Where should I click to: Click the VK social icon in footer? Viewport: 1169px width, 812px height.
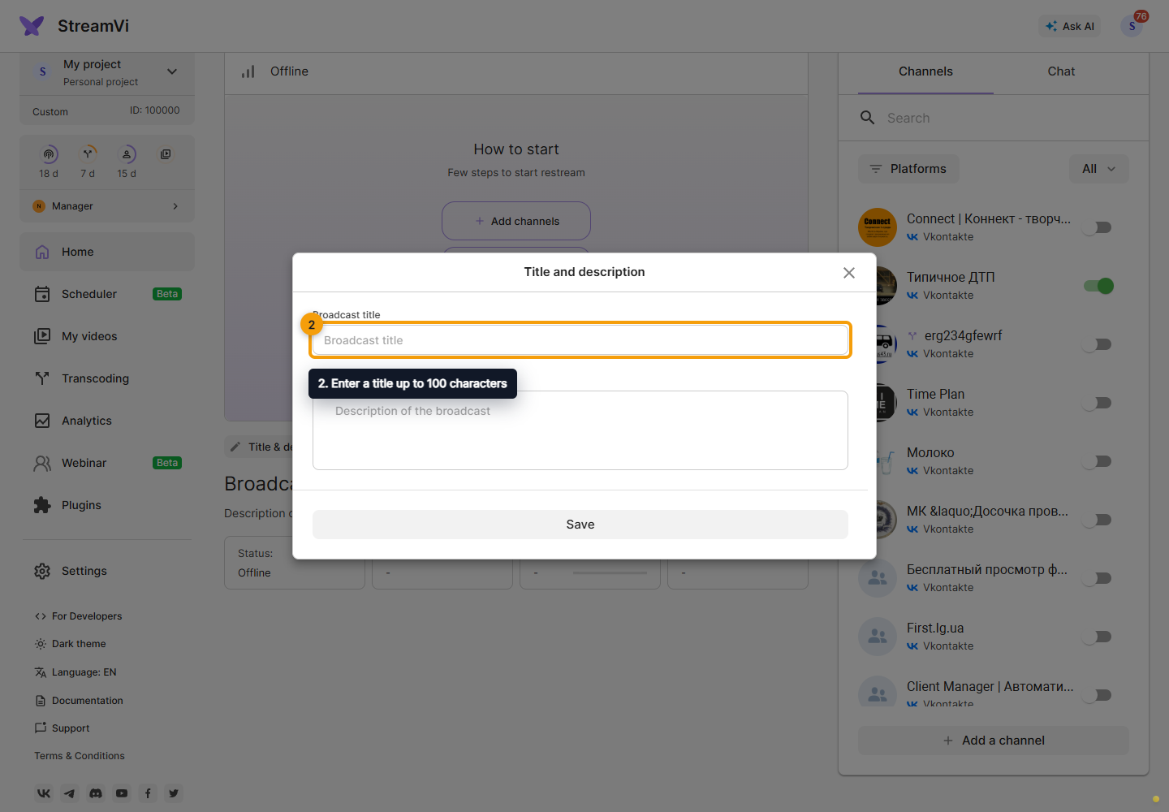(x=44, y=793)
